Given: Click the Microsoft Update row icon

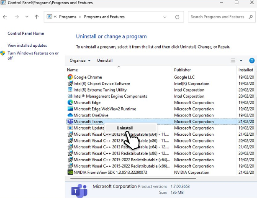Looking at the screenshot, I should [x=70, y=128].
